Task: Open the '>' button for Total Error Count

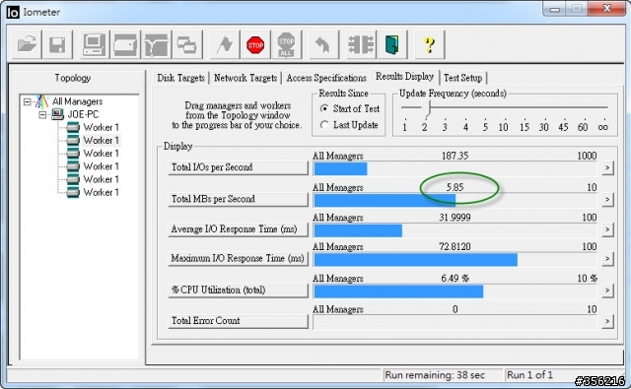Action: 607,321
